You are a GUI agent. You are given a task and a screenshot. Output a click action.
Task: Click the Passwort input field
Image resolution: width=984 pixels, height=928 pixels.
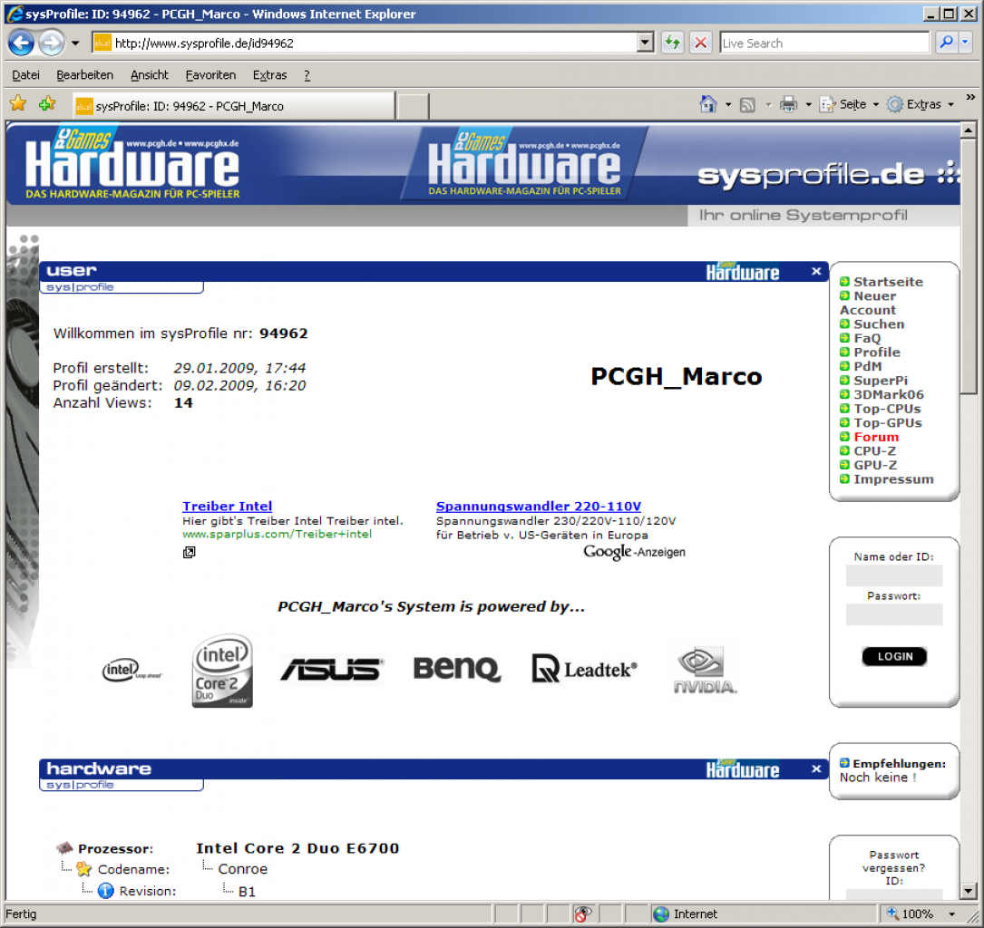click(x=893, y=614)
